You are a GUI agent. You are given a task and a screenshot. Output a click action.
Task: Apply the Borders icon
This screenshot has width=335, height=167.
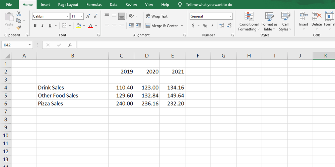[64, 26]
